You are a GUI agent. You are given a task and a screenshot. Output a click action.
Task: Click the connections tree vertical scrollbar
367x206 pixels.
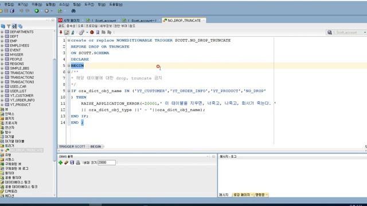tap(54, 110)
